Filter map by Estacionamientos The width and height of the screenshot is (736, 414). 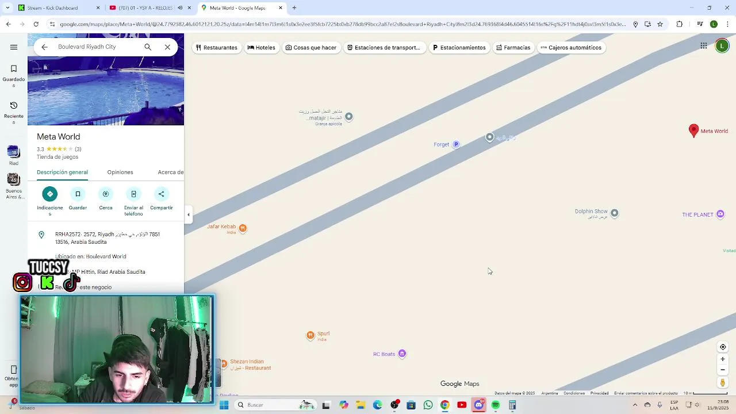[459, 48]
